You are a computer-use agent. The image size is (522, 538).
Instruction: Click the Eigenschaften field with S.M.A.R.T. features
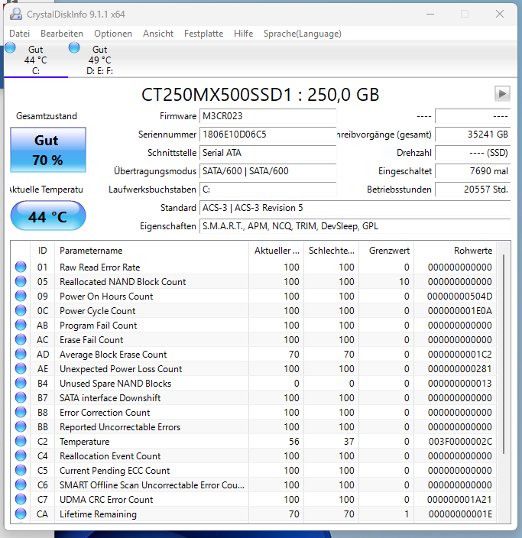(355, 226)
